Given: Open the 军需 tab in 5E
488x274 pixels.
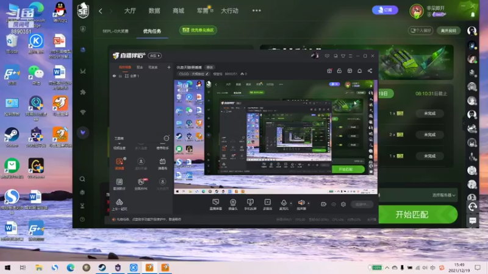Looking at the screenshot, I should pos(203,10).
